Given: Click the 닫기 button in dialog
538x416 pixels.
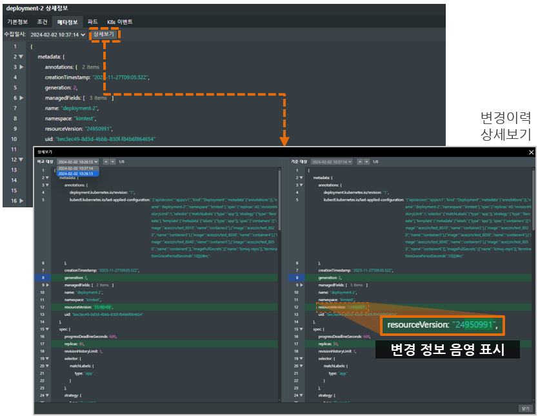Looking at the screenshot, I should coord(525,408).
